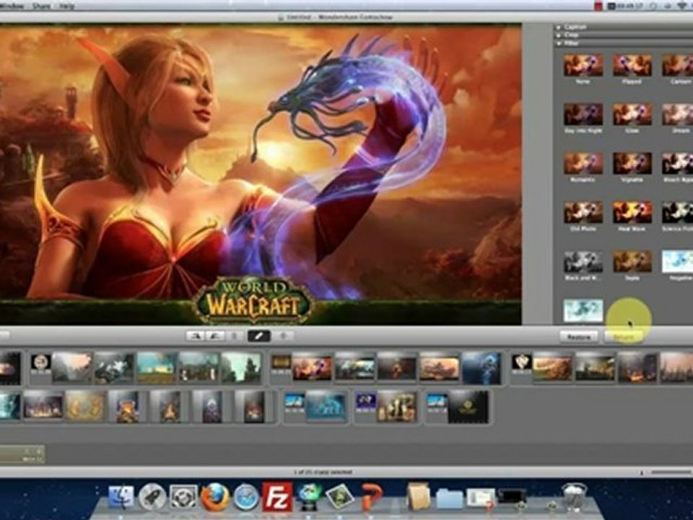Apply the Dream filter

coord(678,115)
